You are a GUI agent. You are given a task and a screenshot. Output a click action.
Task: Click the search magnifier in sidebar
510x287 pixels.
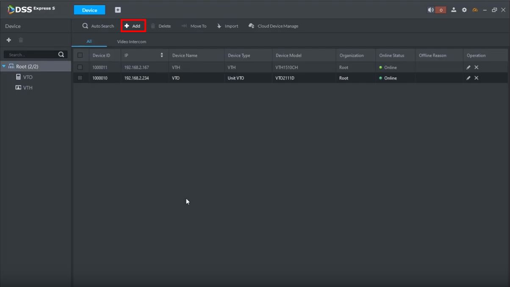61,54
